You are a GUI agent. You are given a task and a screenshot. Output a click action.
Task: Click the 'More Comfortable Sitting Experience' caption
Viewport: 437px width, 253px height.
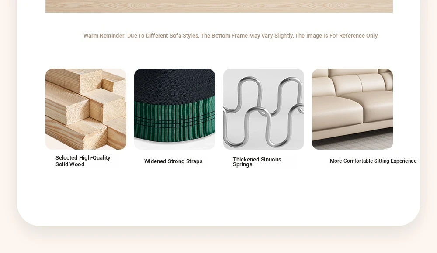(x=373, y=161)
